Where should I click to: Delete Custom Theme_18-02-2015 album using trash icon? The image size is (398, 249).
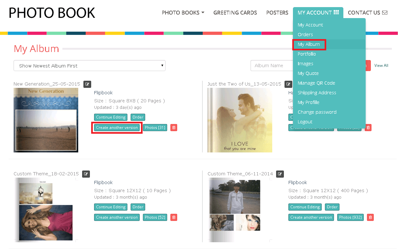[x=174, y=217]
